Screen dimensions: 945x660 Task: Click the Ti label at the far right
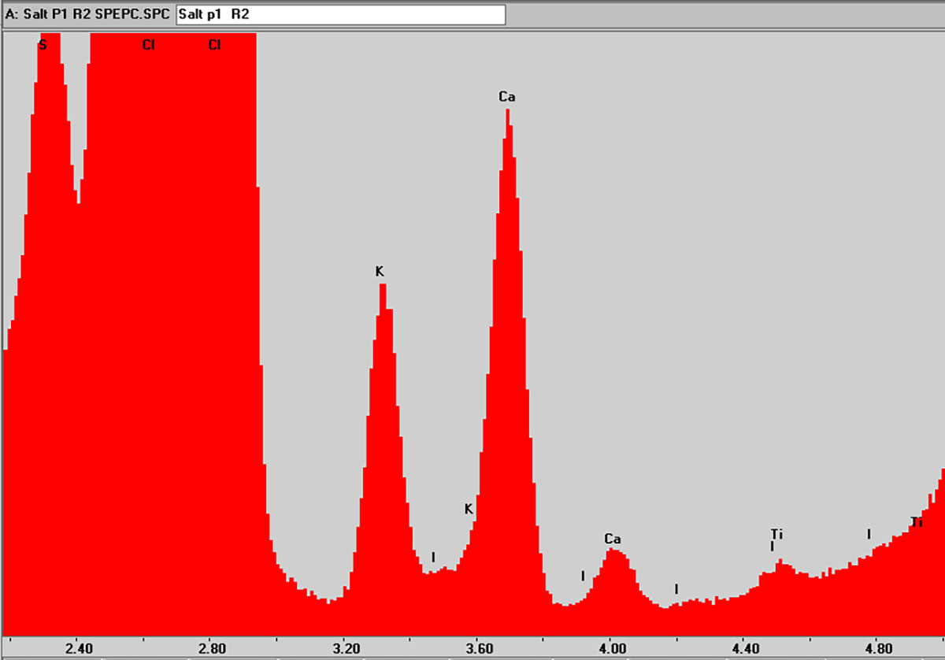[916, 521]
